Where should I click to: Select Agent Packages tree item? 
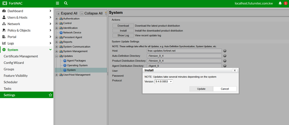[76, 61]
